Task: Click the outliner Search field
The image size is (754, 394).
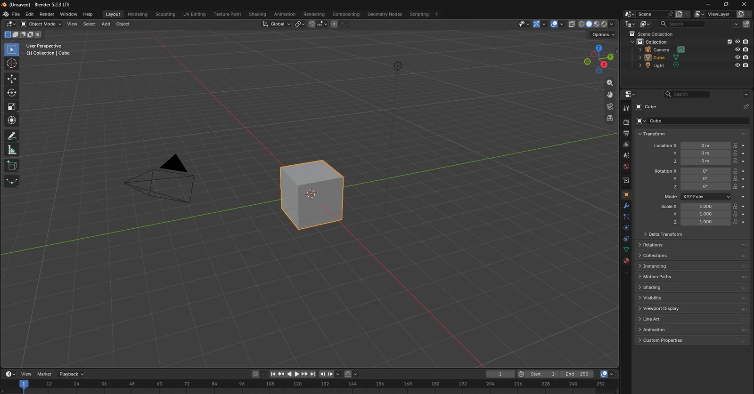Action: 682,24
